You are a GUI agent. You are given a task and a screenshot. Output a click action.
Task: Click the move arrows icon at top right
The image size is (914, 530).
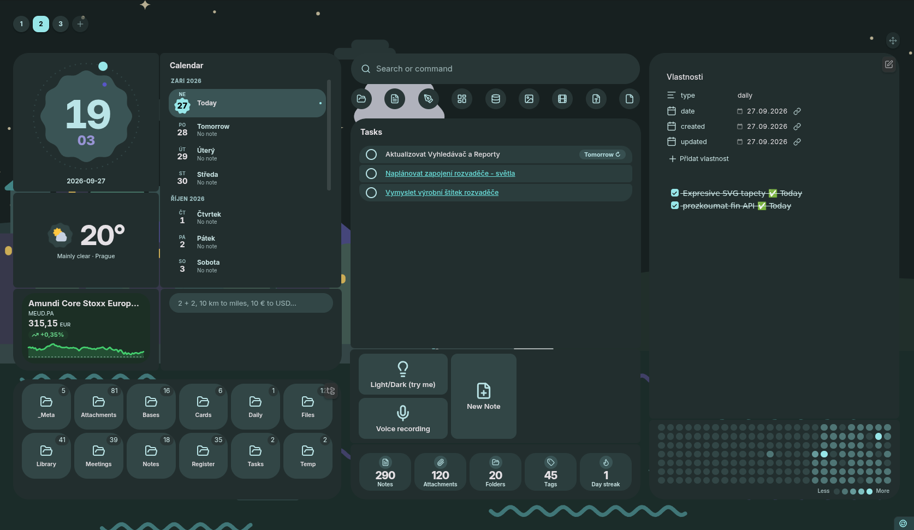coord(893,40)
